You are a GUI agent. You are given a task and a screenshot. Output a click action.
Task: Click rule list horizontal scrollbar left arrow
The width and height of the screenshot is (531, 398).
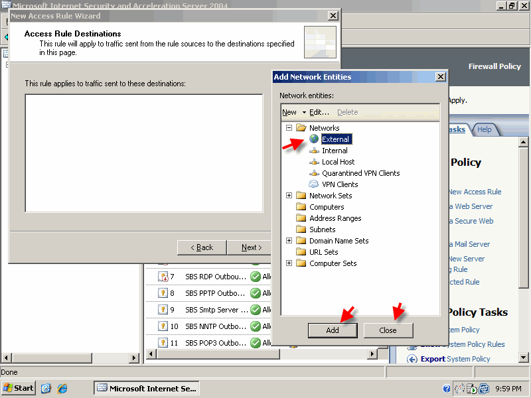[151, 354]
